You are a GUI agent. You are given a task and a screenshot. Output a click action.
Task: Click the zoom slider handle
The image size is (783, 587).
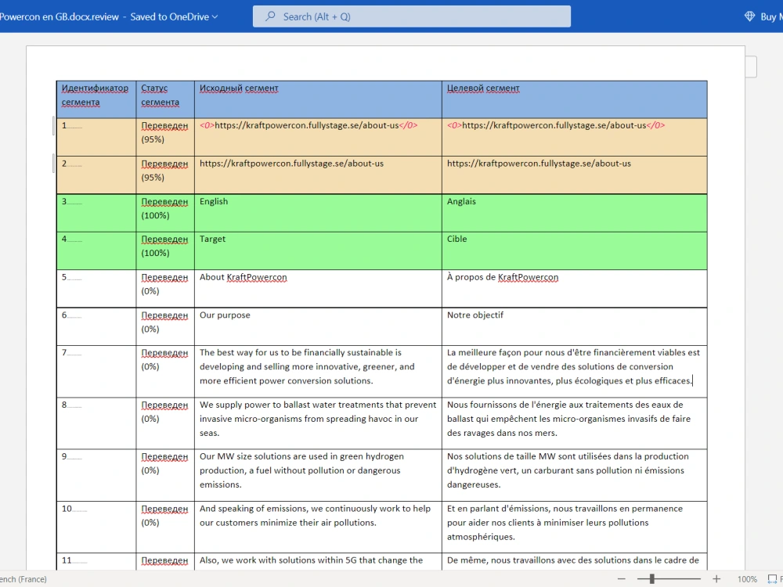651,579
